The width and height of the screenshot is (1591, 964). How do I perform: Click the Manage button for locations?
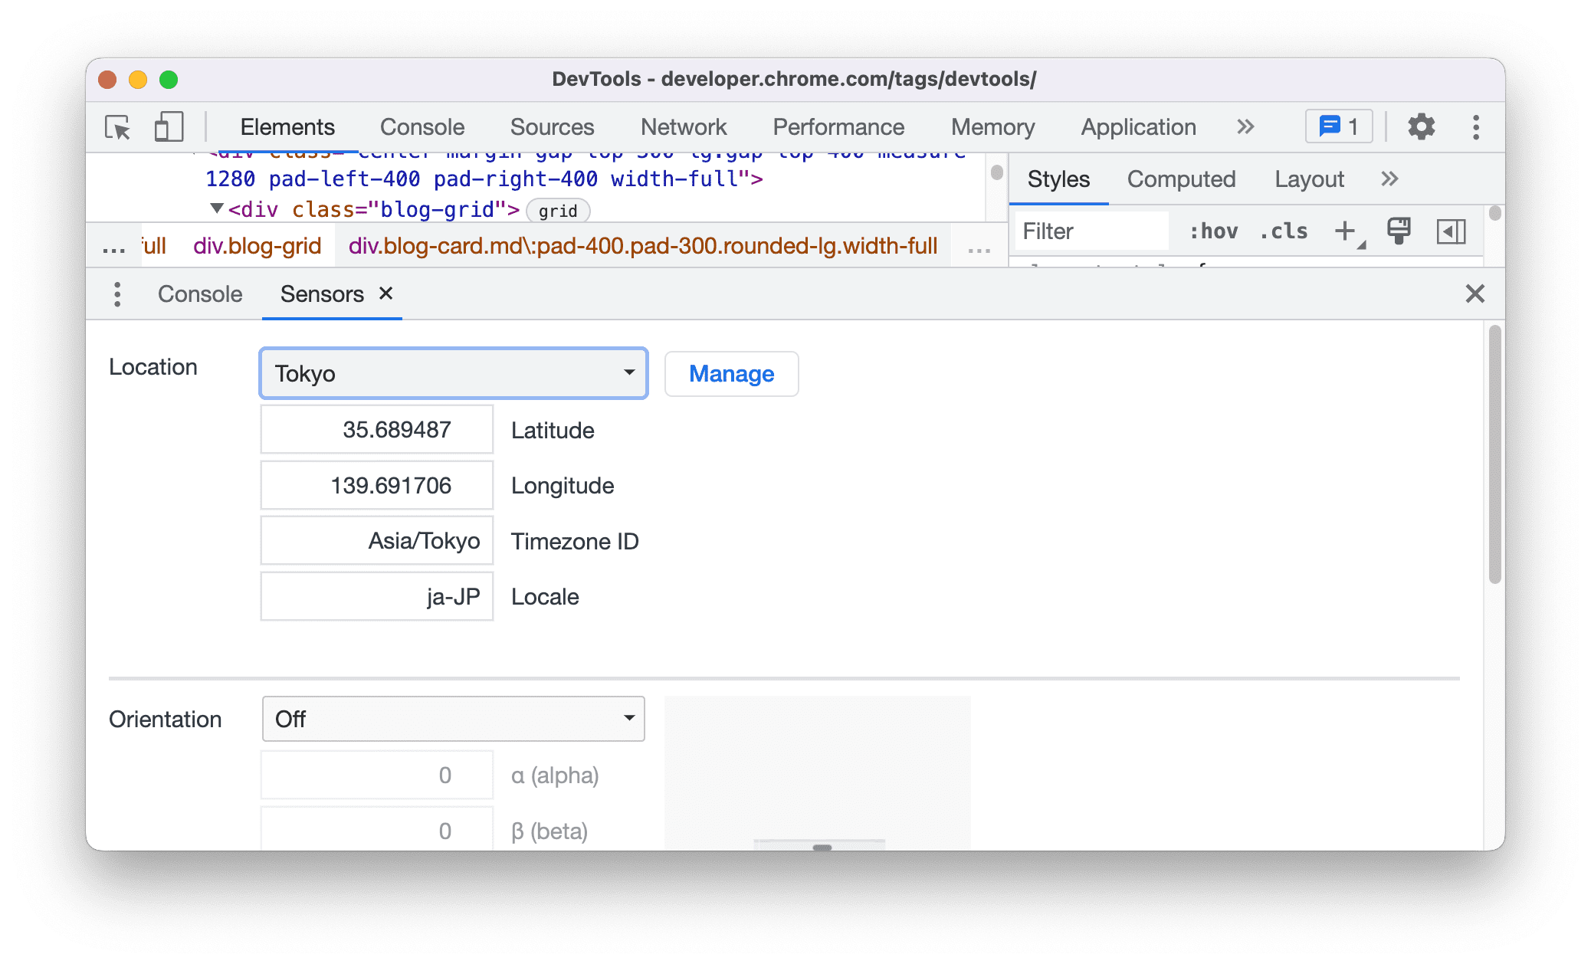[732, 373]
